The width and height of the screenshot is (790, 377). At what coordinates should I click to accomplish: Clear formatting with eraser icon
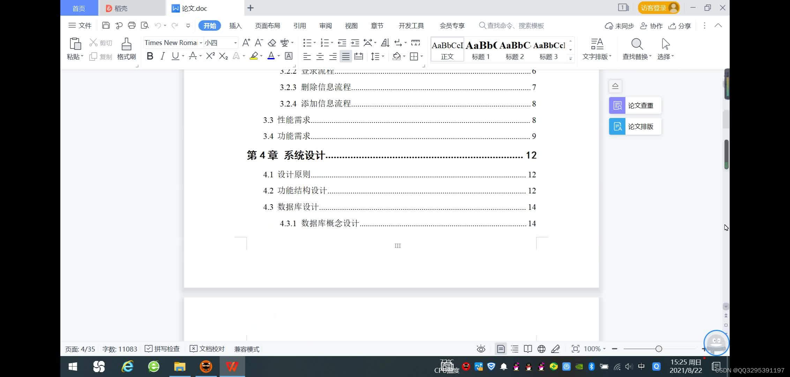[272, 43]
